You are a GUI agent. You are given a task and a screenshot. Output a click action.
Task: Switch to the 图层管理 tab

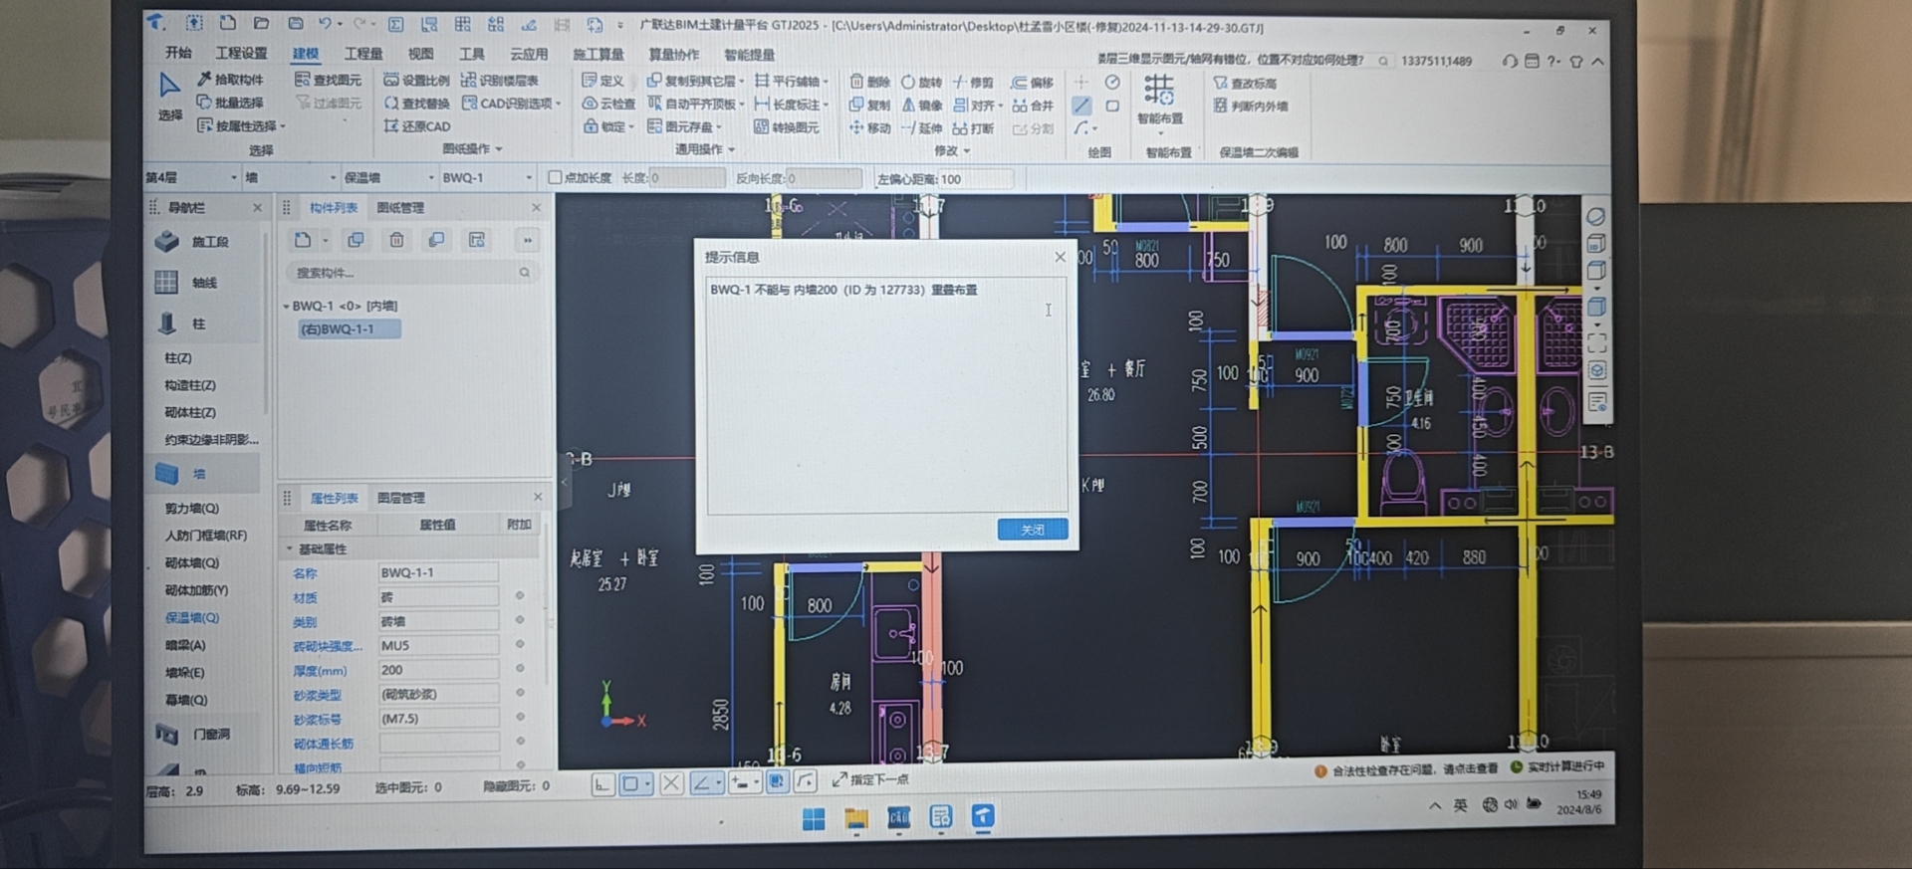point(401,498)
